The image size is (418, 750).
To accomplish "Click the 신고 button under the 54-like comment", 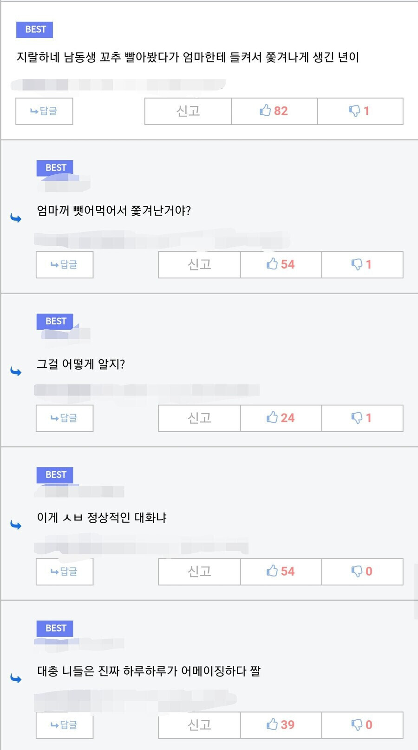I will 199,264.
